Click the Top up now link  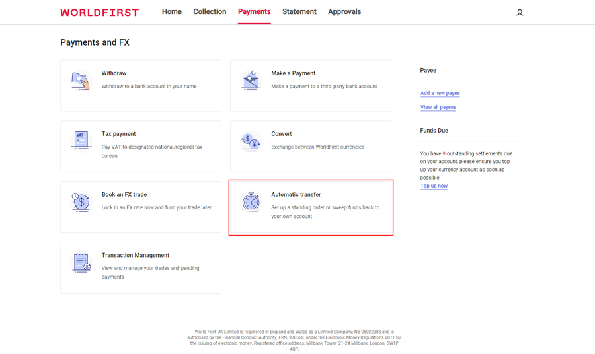click(434, 186)
